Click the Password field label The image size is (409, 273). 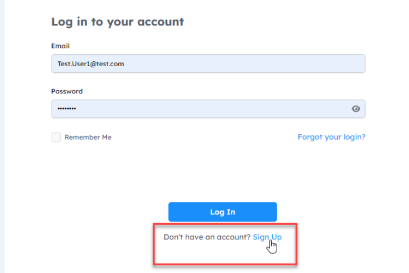click(67, 91)
